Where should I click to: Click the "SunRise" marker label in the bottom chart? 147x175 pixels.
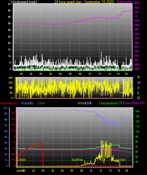[x=77, y=160]
